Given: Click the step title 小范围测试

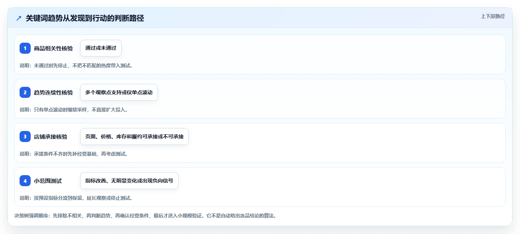Looking at the screenshot, I should tap(48, 181).
